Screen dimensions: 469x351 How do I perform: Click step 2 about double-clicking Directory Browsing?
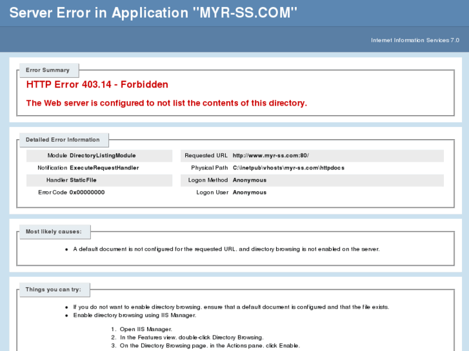pos(192,337)
